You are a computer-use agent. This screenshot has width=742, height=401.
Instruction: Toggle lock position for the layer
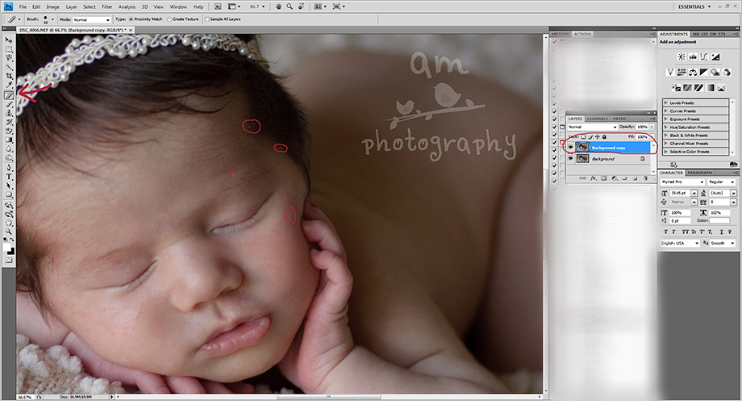(597, 137)
